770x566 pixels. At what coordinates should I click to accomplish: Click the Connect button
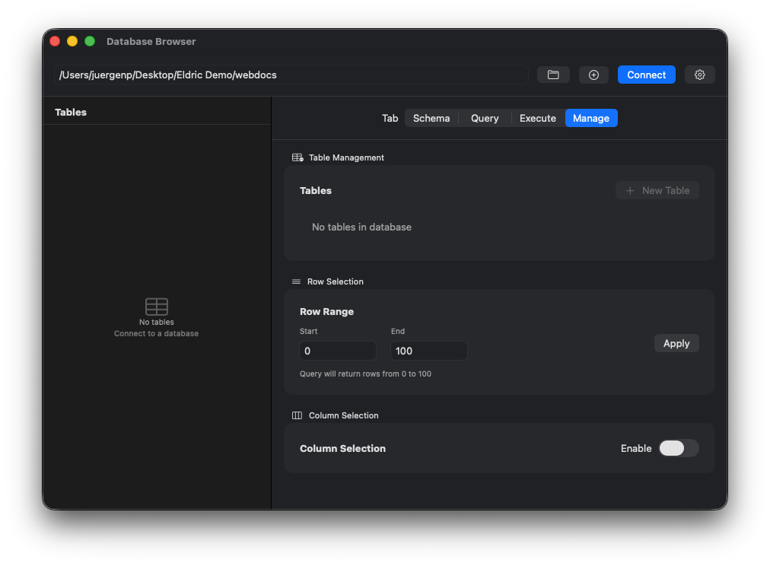tap(646, 75)
